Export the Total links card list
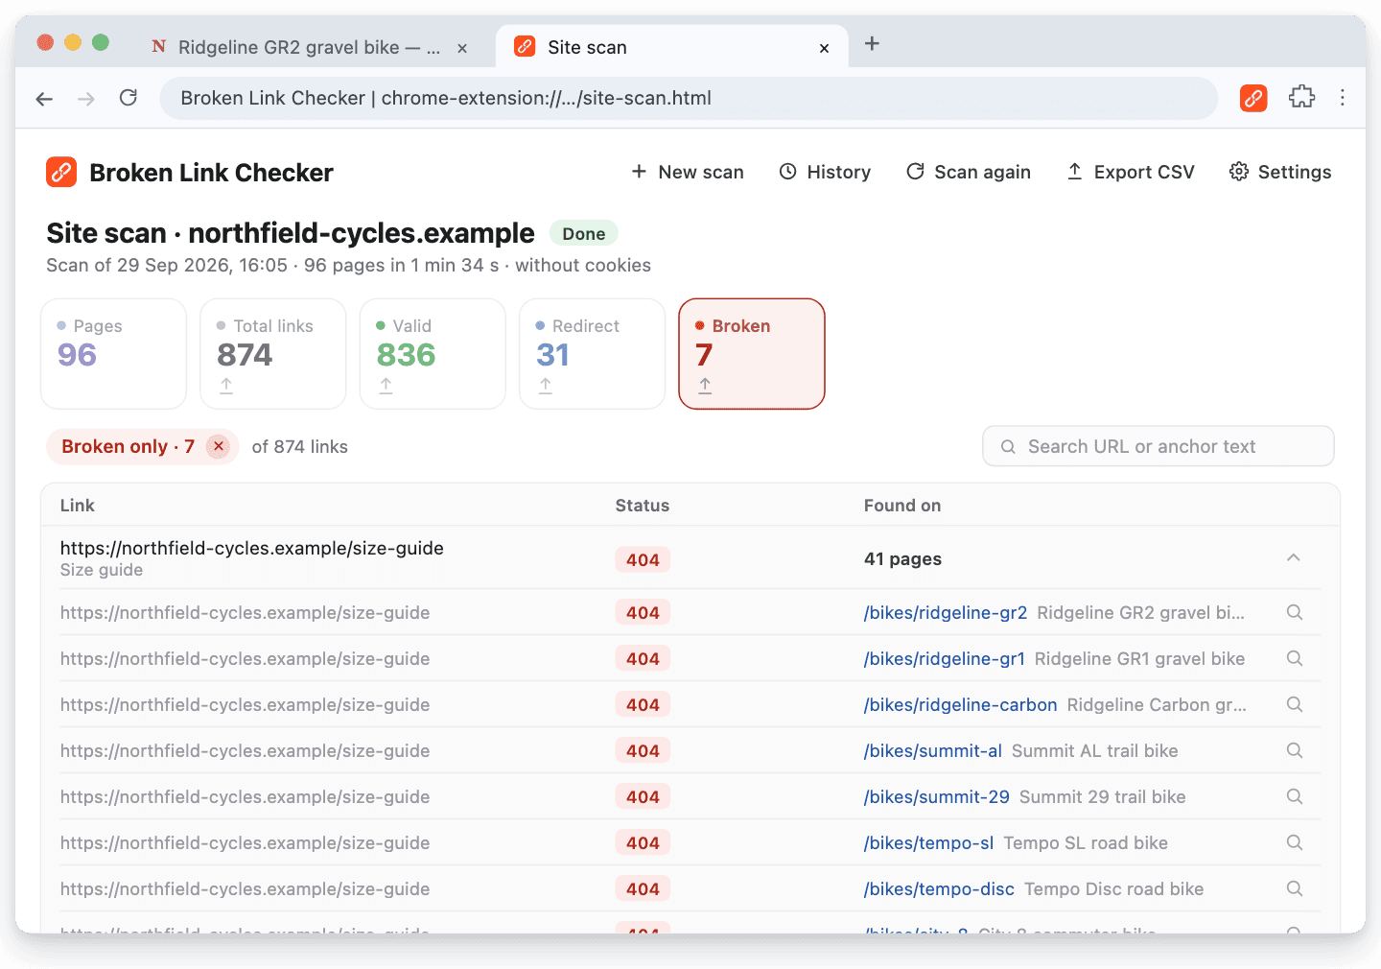1381x969 pixels. point(226,386)
